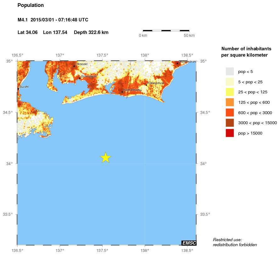
Task: Select the '125 < pop < 600' orange swatch
Action: pyautogui.click(x=230, y=102)
